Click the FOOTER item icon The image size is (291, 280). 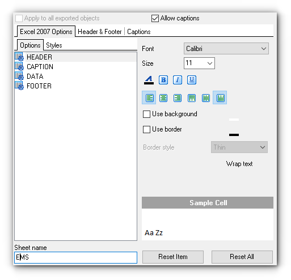19,86
